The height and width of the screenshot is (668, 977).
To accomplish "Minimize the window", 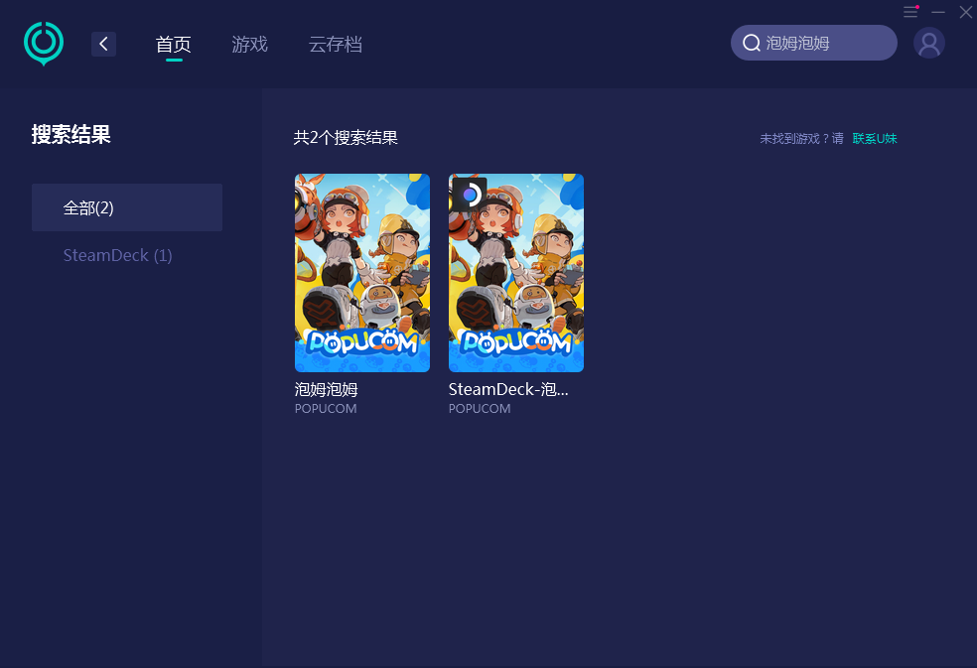I will (938, 12).
